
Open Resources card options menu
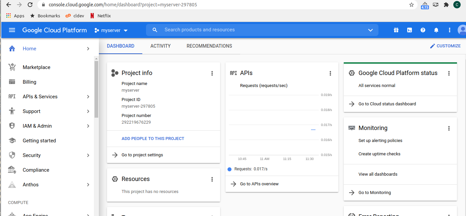212,179
